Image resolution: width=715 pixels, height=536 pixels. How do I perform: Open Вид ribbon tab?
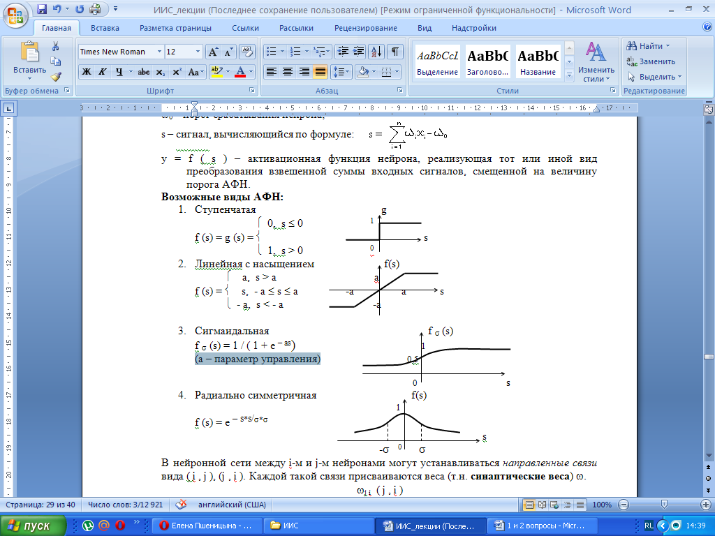click(x=425, y=28)
